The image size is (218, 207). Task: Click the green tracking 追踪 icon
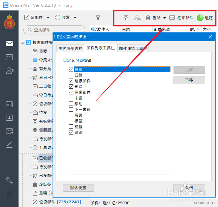200,18
